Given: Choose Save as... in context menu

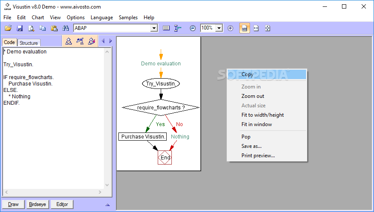Looking at the screenshot, I should (x=267, y=146).
